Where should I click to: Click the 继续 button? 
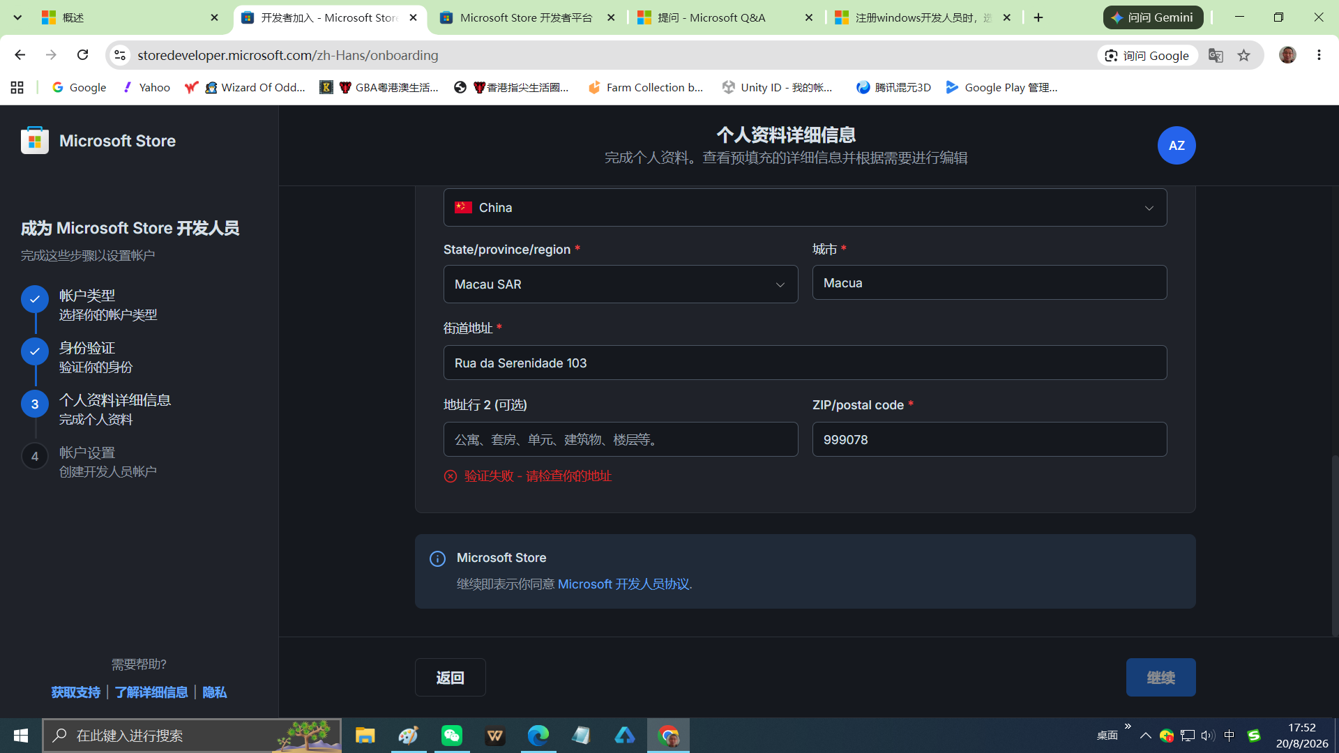click(x=1160, y=678)
